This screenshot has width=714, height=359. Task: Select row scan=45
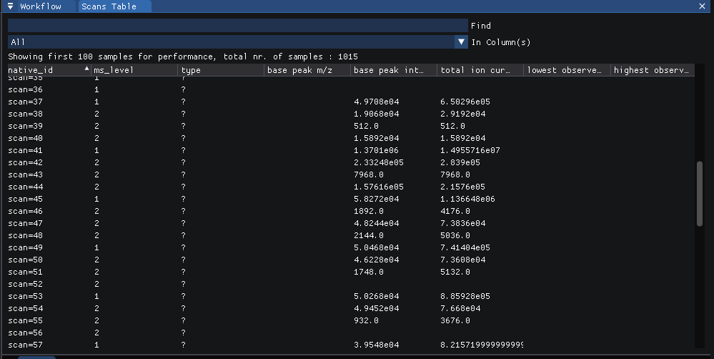point(351,199)
